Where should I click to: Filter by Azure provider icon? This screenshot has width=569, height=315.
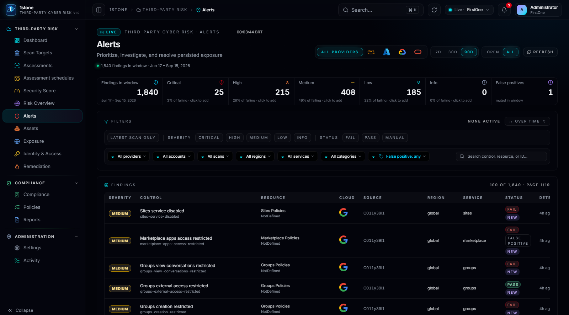point(387,52)
